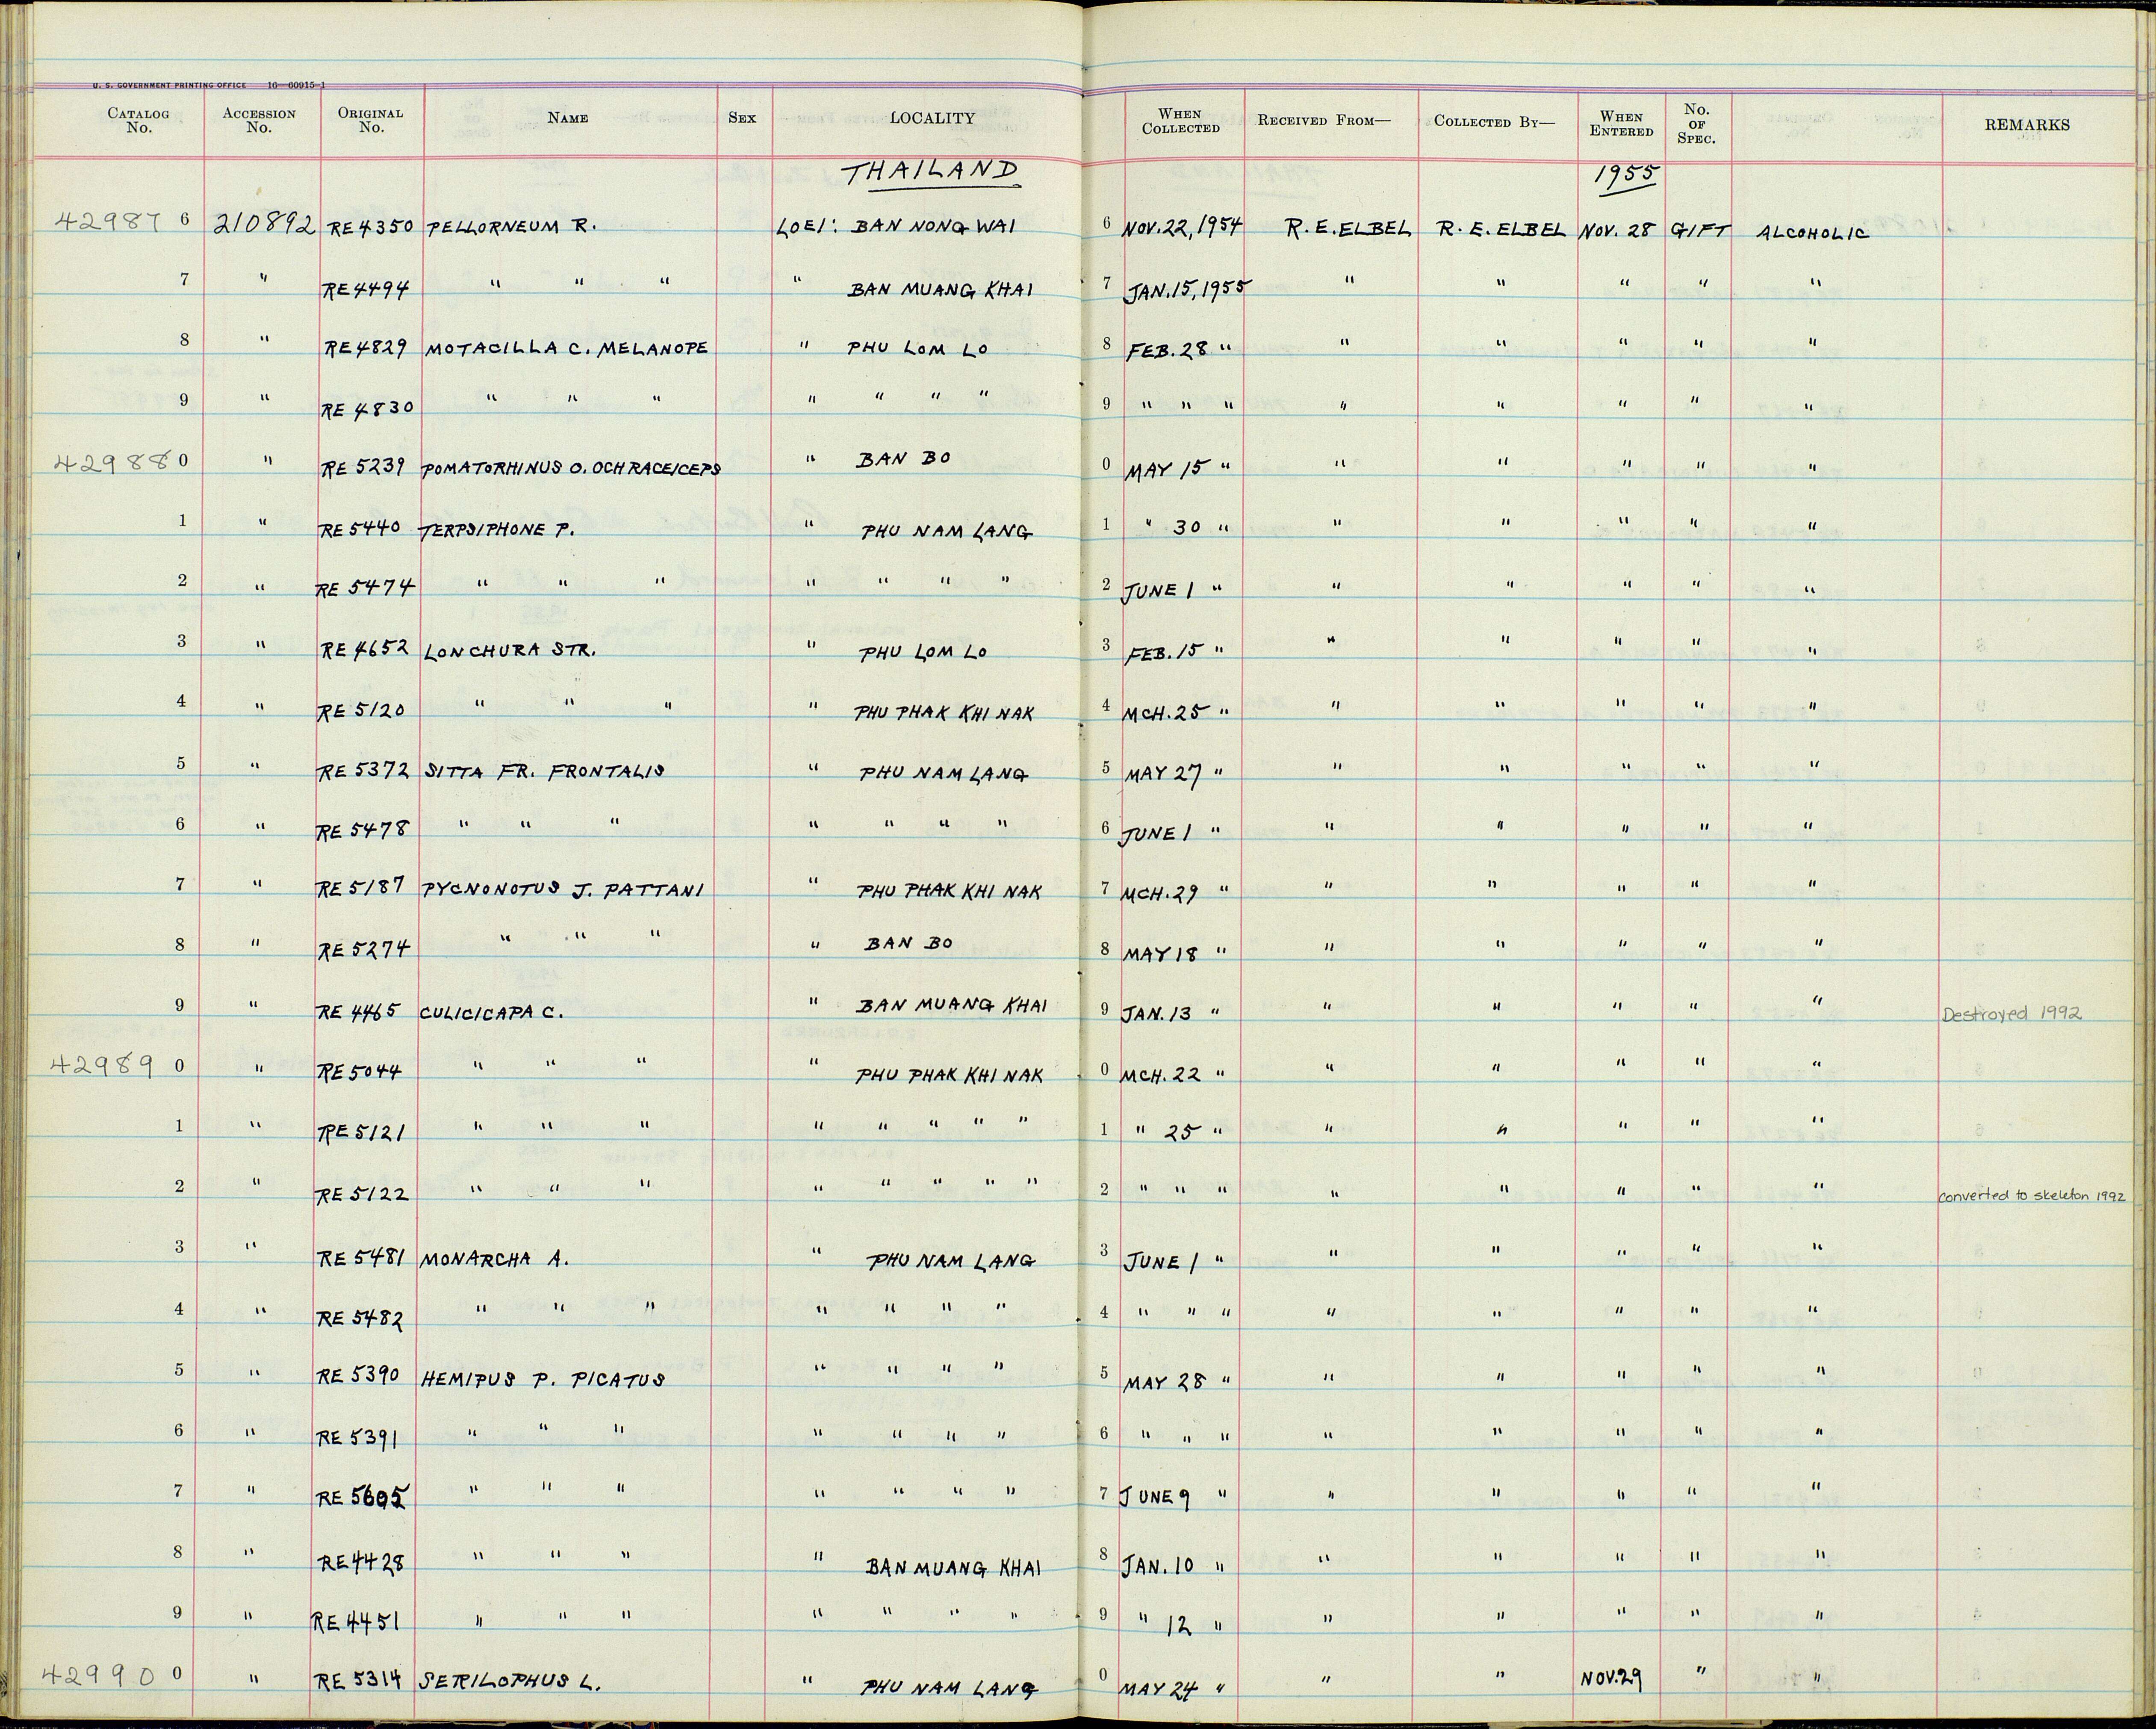
Task: Click remark converted to skeleton 1992
Action: 2033,1195
